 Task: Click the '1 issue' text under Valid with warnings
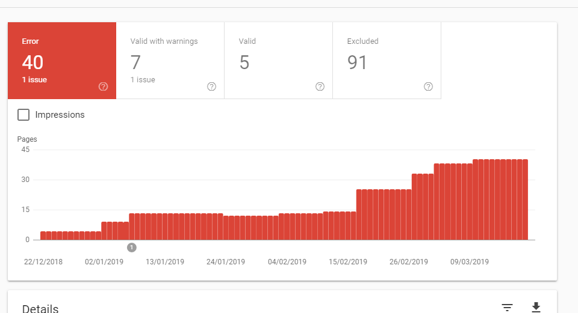143,79
